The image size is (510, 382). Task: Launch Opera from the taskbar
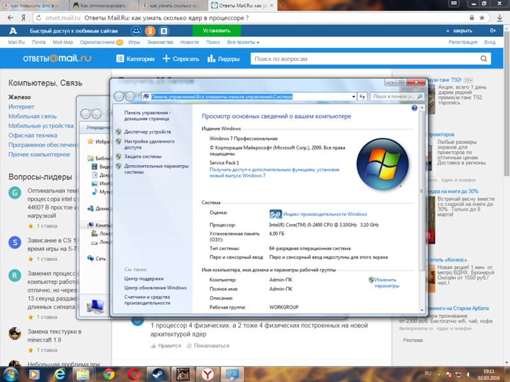point(133,374)
